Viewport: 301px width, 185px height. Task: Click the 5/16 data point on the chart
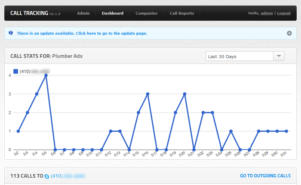coord(147,94)
